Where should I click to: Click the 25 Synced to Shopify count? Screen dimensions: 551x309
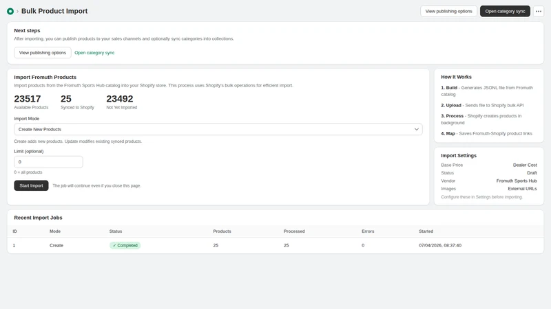65,99
